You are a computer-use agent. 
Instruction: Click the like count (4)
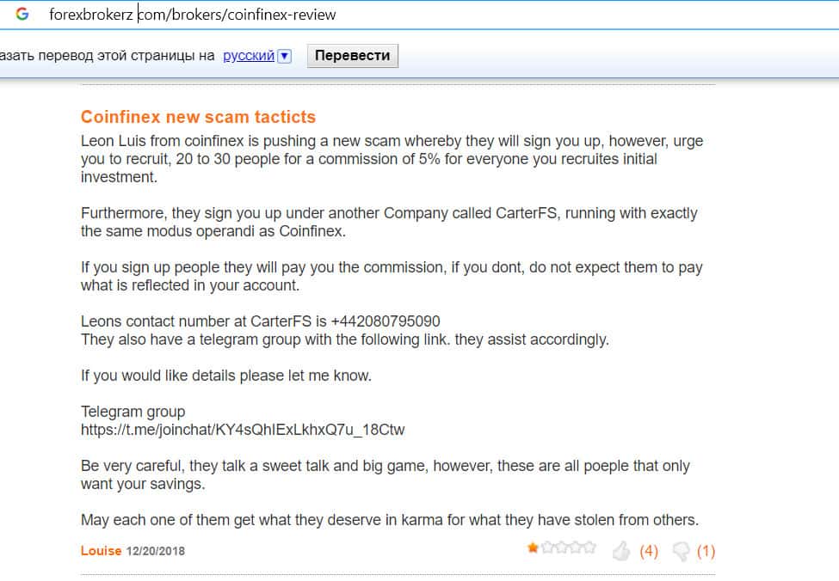pos(648,551)
